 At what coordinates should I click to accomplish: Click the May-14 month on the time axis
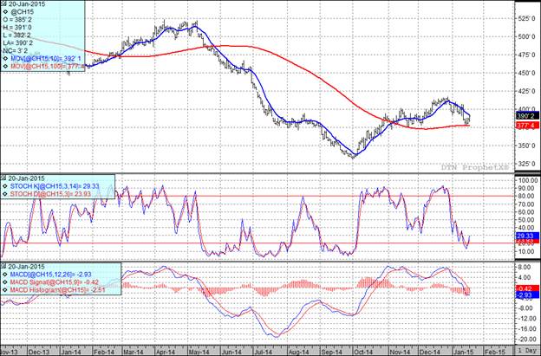click(x=199, y=353)
